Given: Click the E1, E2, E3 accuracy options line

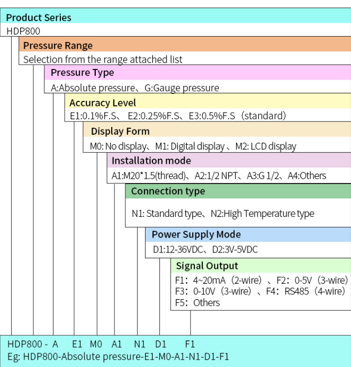Looking at the screenshot, I should pos(177,116).
